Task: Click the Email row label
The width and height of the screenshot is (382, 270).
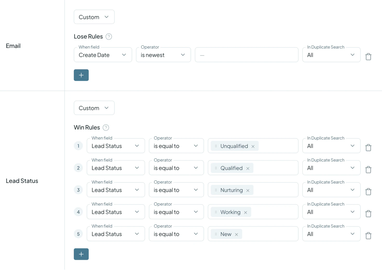Action: pyautogui.click(x=13, y=46)
